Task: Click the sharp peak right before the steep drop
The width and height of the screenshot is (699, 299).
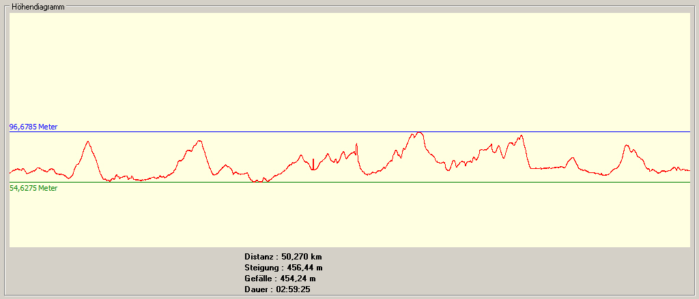Action: pos(522,136)
